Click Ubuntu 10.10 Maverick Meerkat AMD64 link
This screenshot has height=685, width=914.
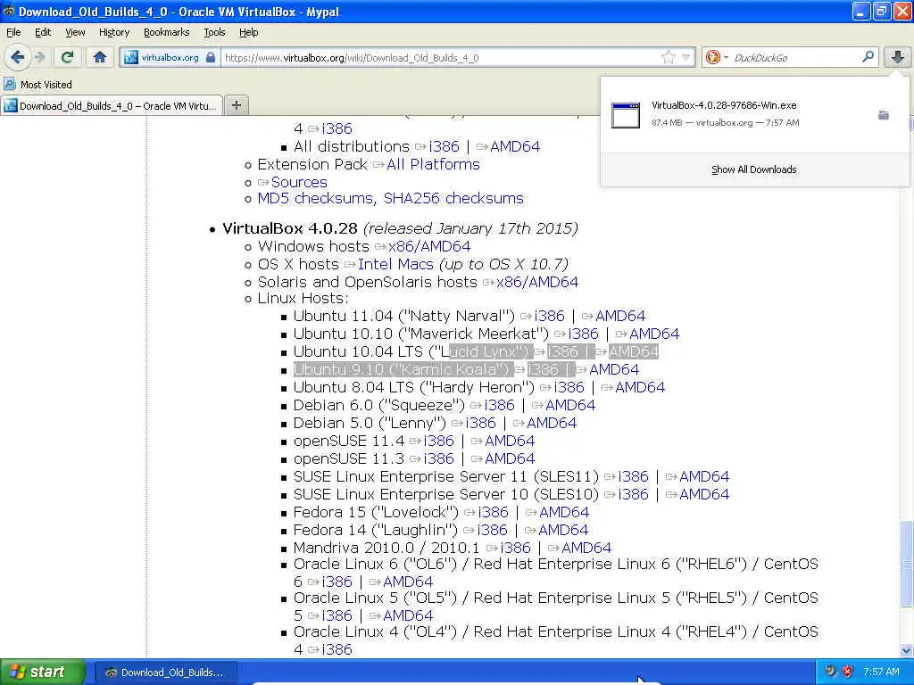(654, 334)
